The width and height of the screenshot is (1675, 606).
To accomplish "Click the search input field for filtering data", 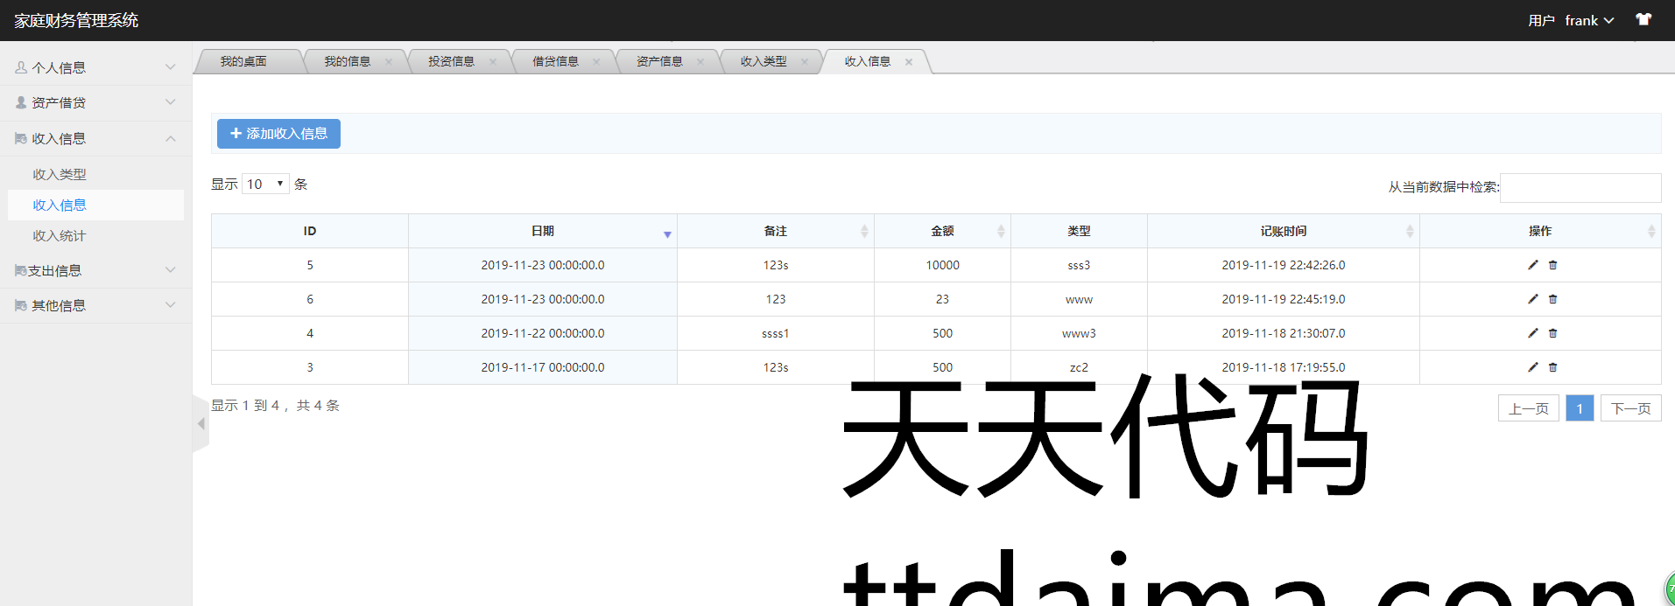I will (x=1580, y=187).
